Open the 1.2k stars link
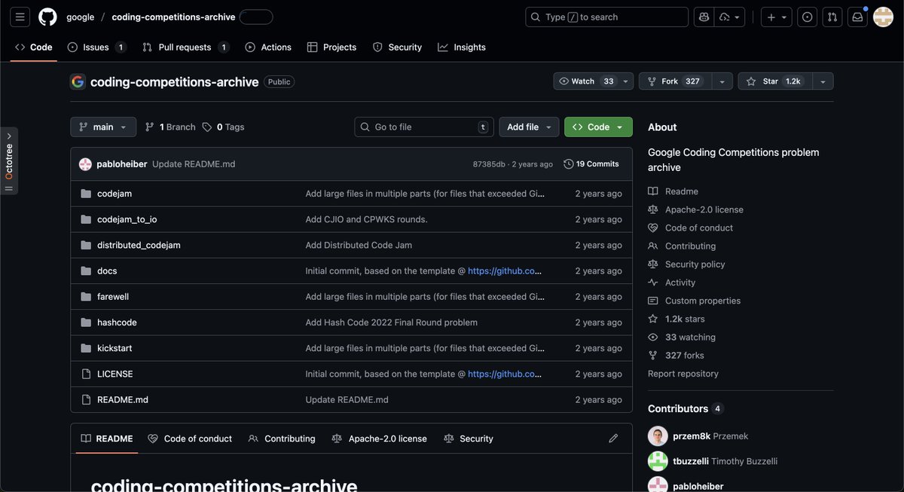 [676, 319]
